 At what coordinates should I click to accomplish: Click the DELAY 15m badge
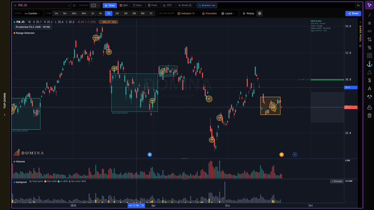coord(108,22)
